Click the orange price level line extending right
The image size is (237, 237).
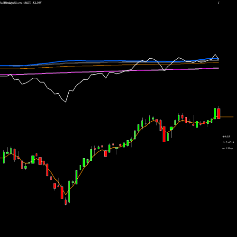point(227,117)
